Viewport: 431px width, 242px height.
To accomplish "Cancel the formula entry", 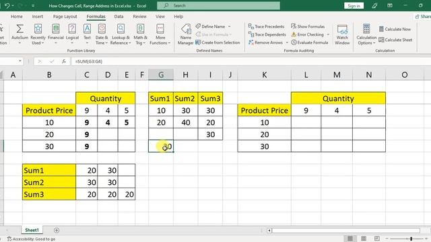I will 40,61.
